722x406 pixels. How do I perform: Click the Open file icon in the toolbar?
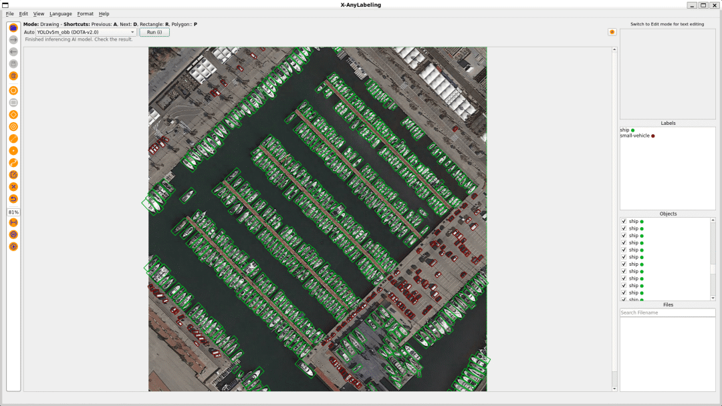point(13,28)
